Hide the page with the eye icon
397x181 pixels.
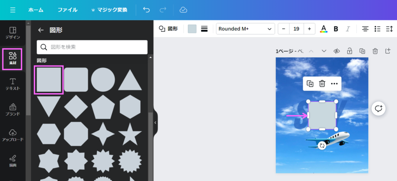point(337,51)
